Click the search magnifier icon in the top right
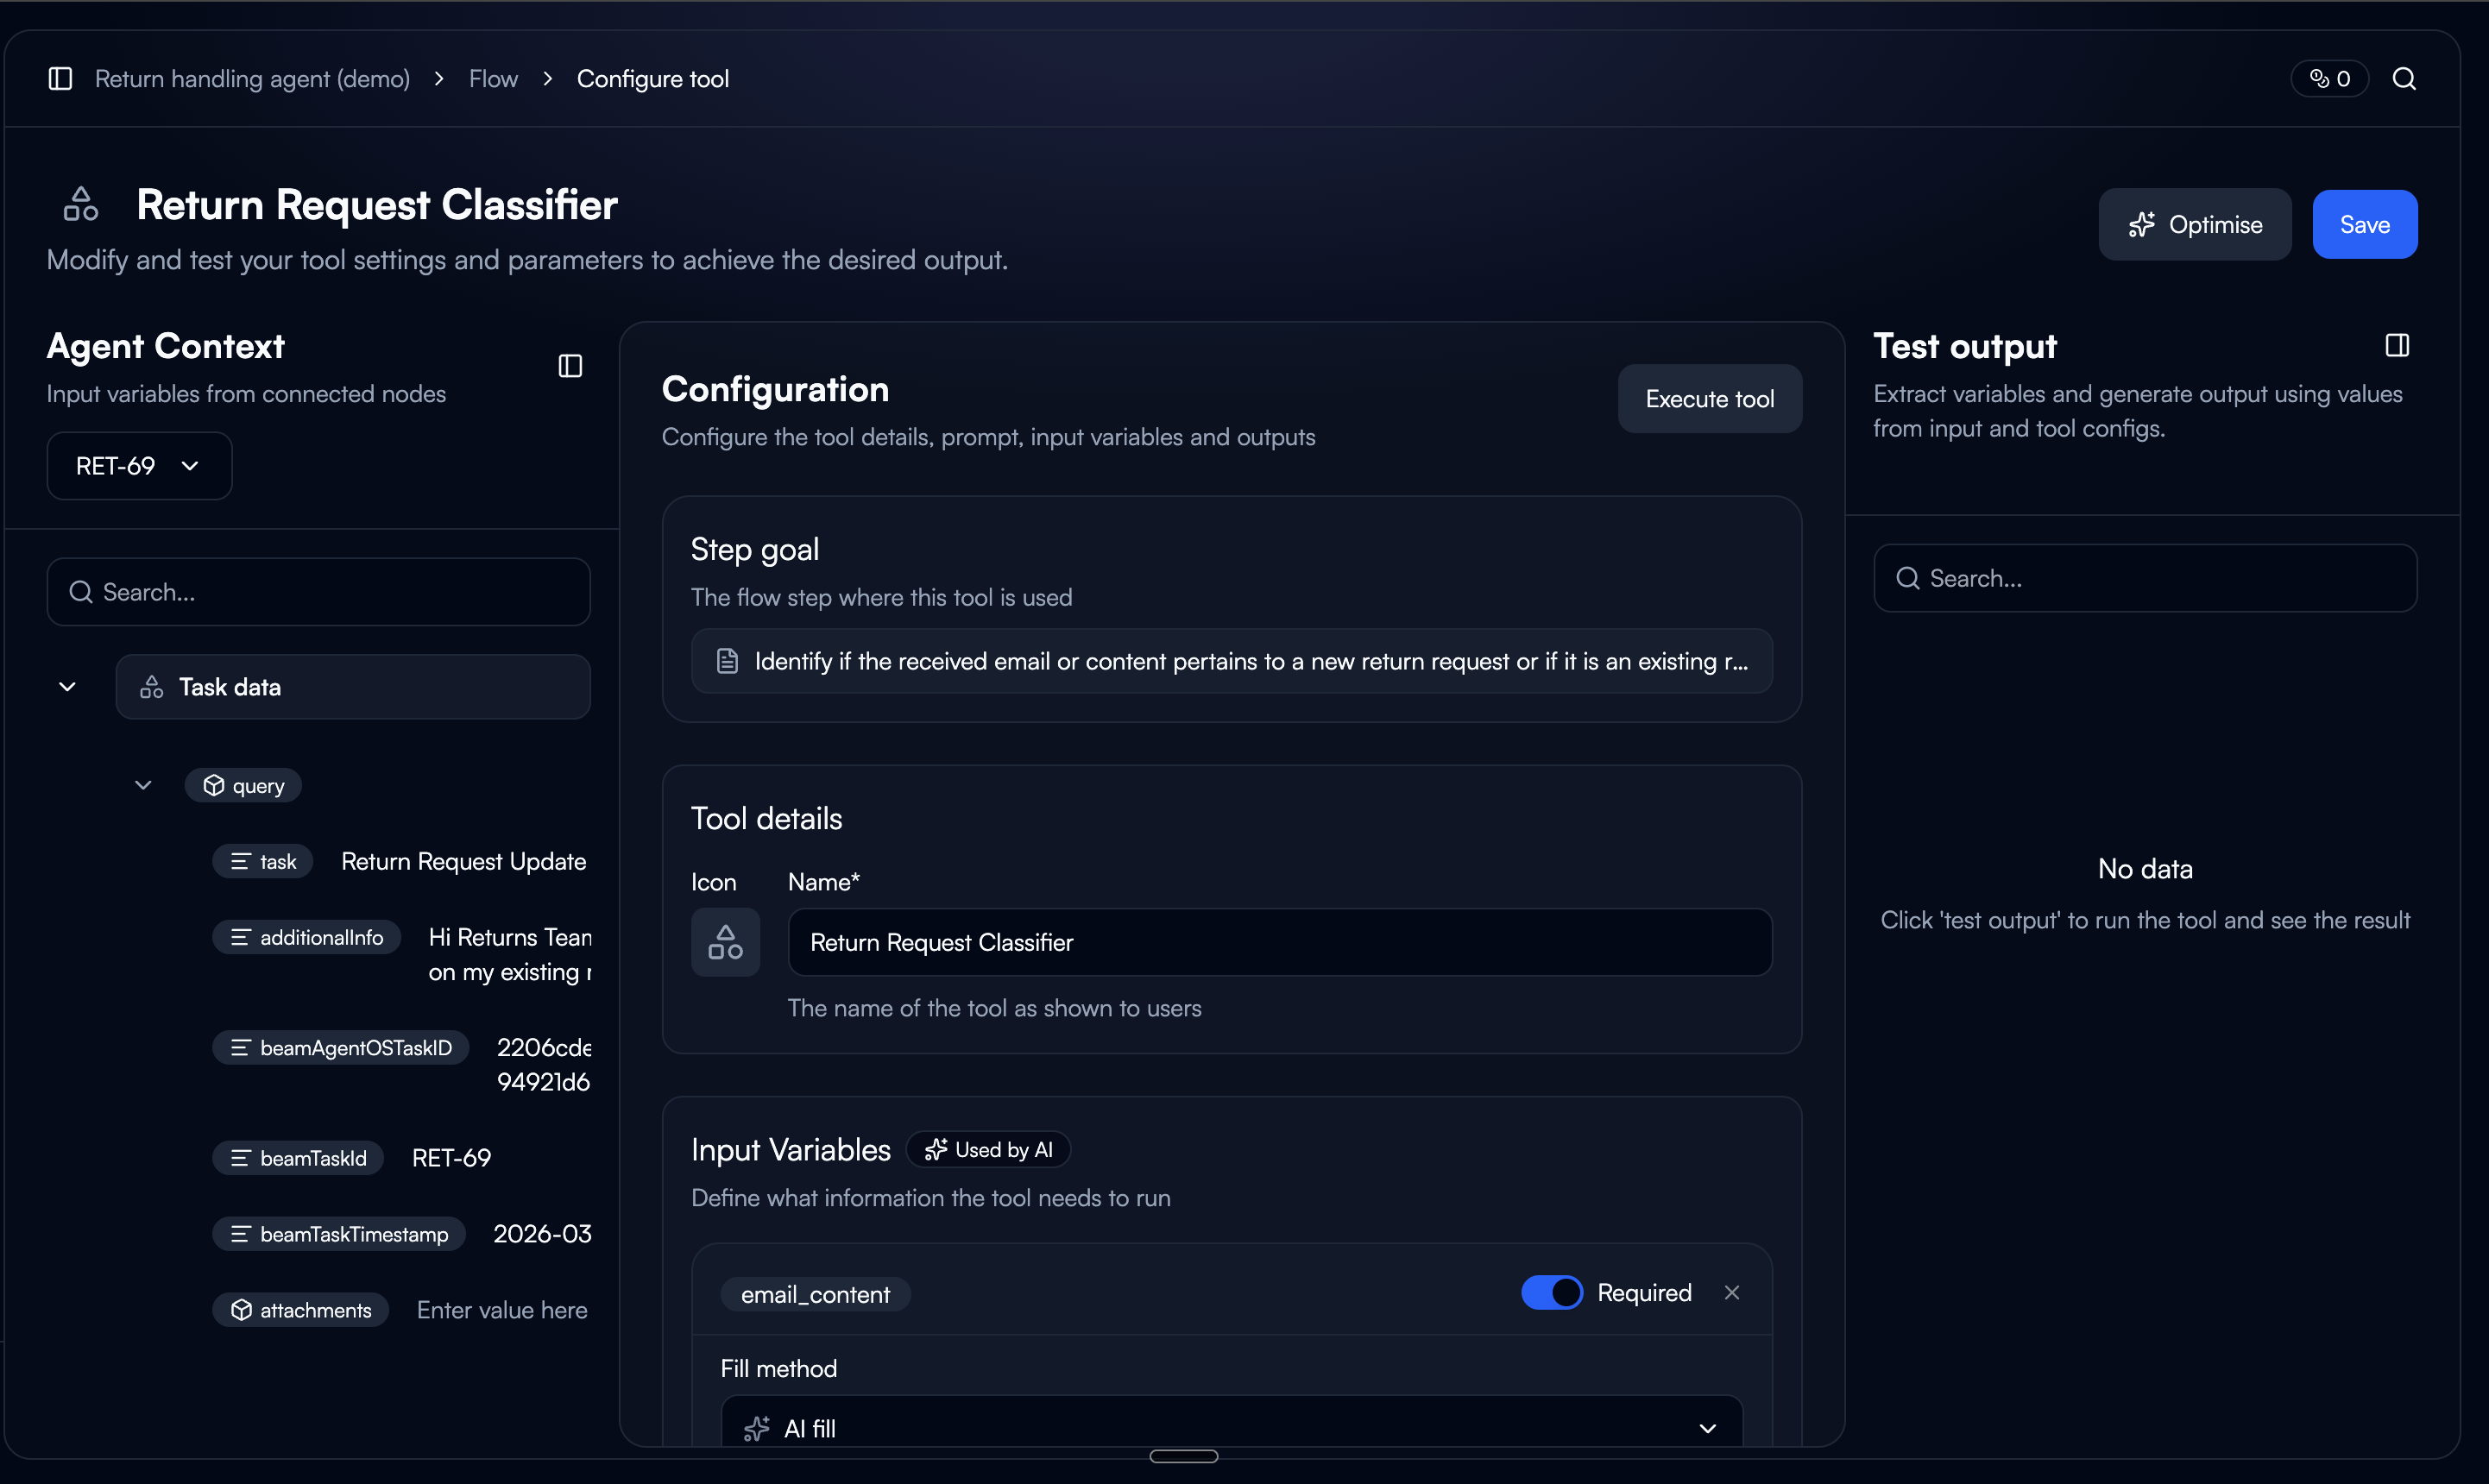 [2404, 79]
